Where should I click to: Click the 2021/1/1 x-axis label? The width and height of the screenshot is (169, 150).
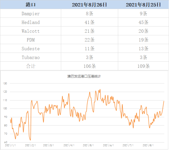(10, 145)
